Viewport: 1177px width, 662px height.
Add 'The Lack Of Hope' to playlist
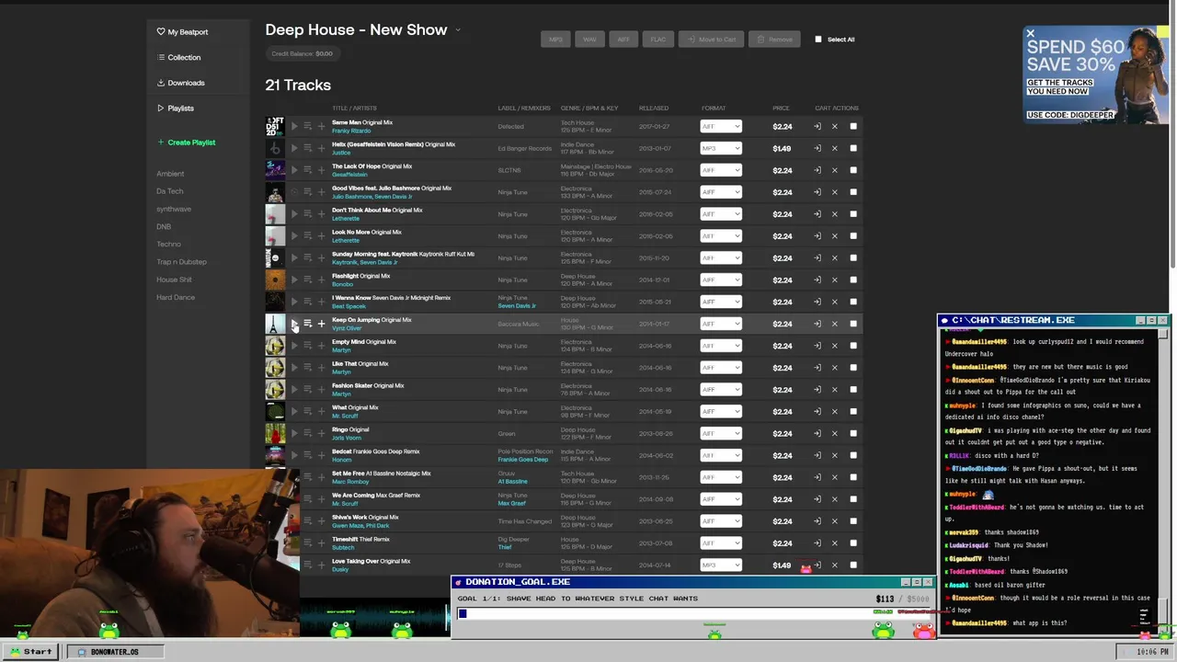coord(321,170)
